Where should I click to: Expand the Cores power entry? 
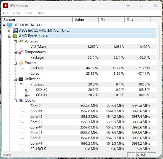(x=21, y=74)
